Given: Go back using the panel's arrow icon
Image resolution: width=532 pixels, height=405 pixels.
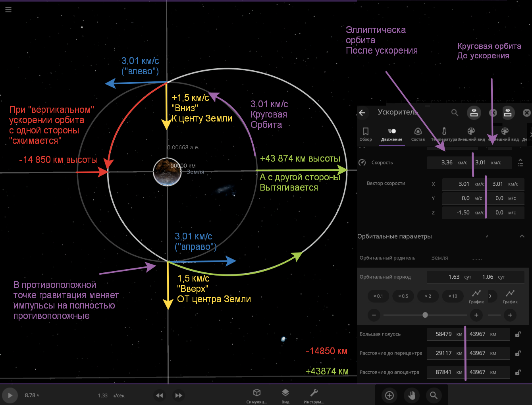Looking at the screenshot, I should pos(362,113).
